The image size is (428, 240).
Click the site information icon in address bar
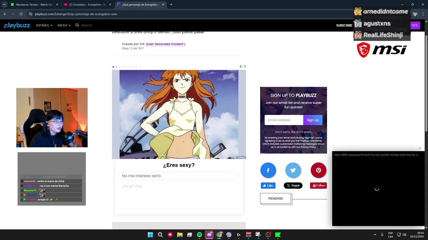point(30,14)
